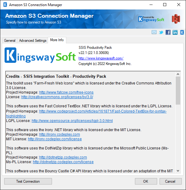Image resolution: width=186 pixels, height=190 pixels.
Task: Open the codeproject Fast-Colored-TextBox link
Action: [x=103, y=111]
